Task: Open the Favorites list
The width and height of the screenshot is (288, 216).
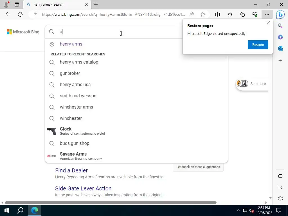Action: 230,14
